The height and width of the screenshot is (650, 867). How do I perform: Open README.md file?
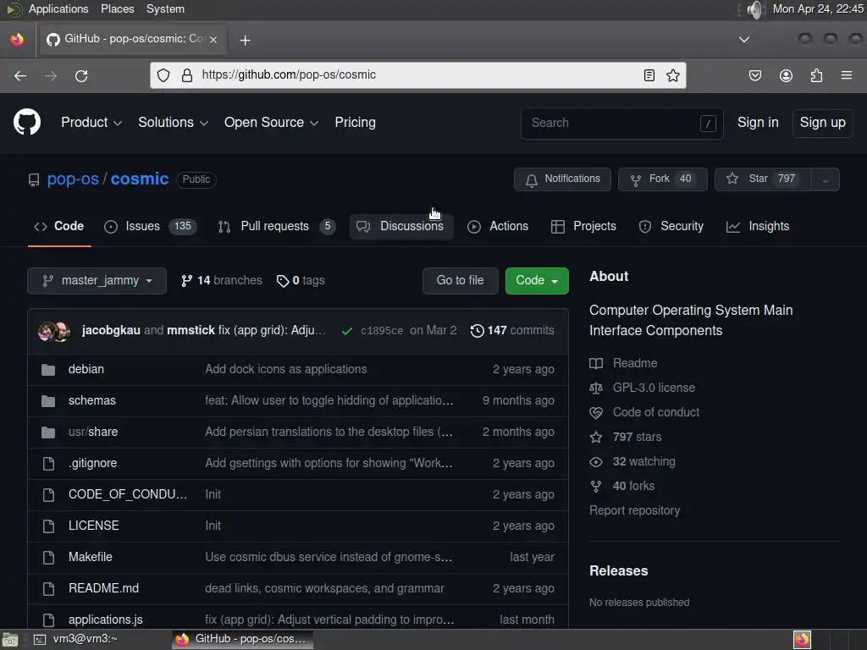103,589
